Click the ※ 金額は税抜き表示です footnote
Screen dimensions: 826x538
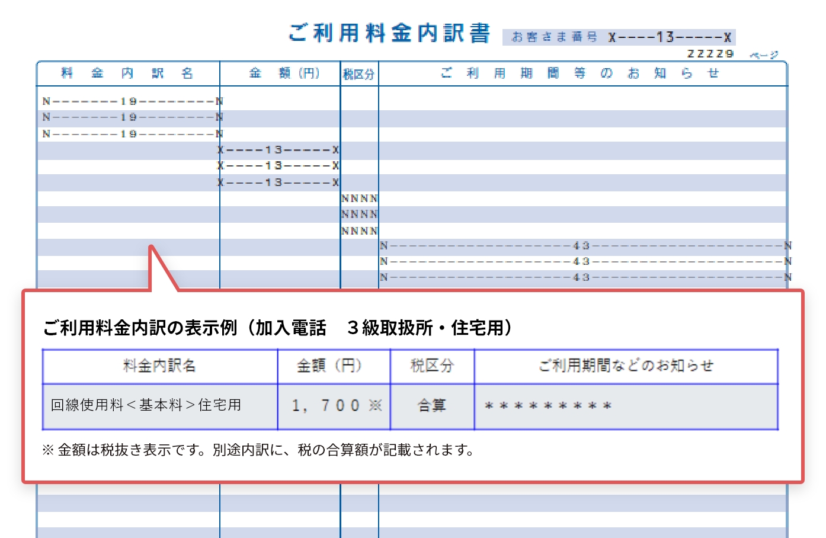tap(258, 450)
